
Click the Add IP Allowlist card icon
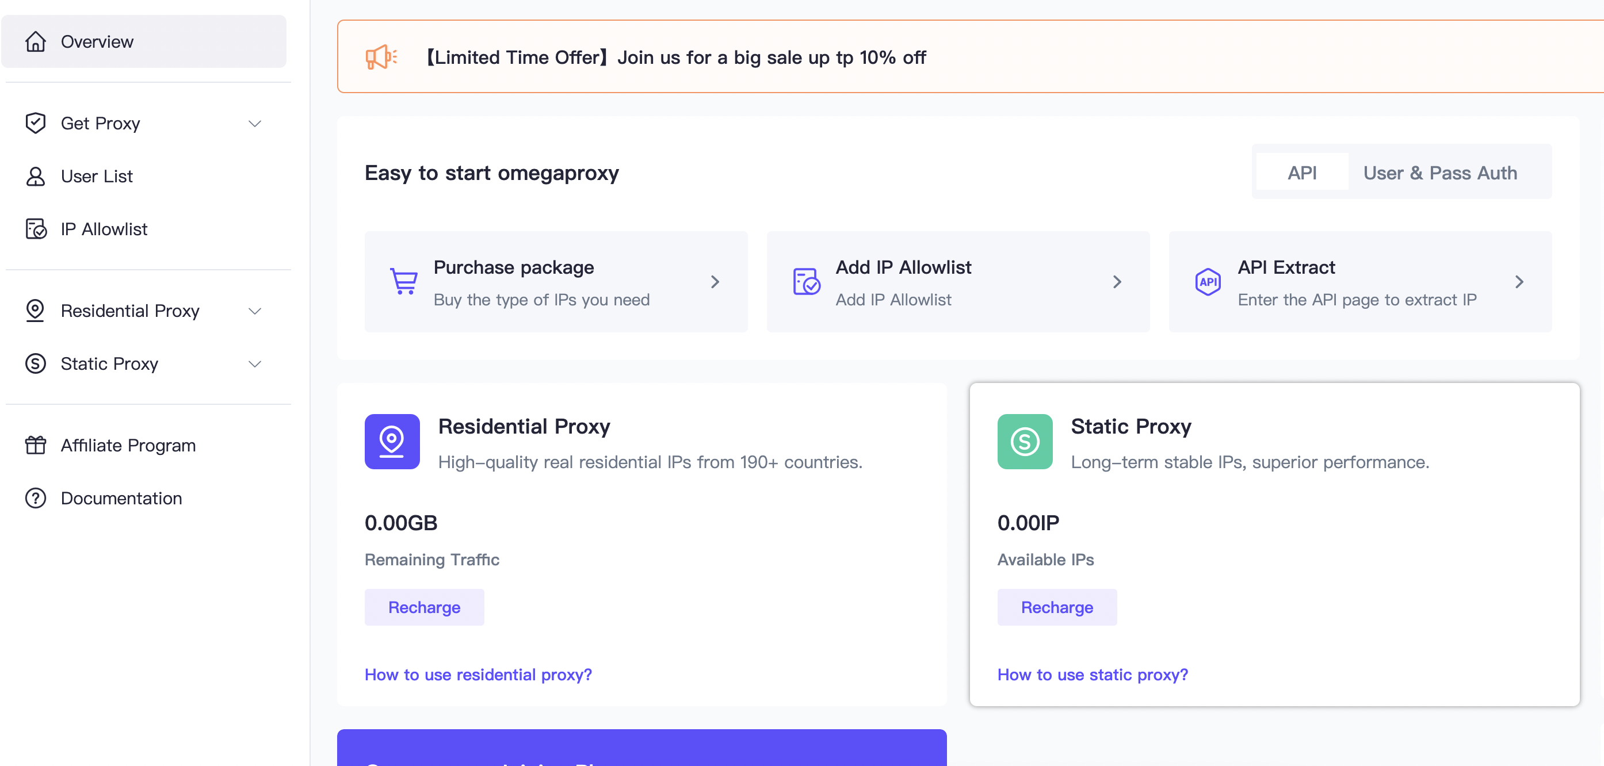click(x=805, y=281)
